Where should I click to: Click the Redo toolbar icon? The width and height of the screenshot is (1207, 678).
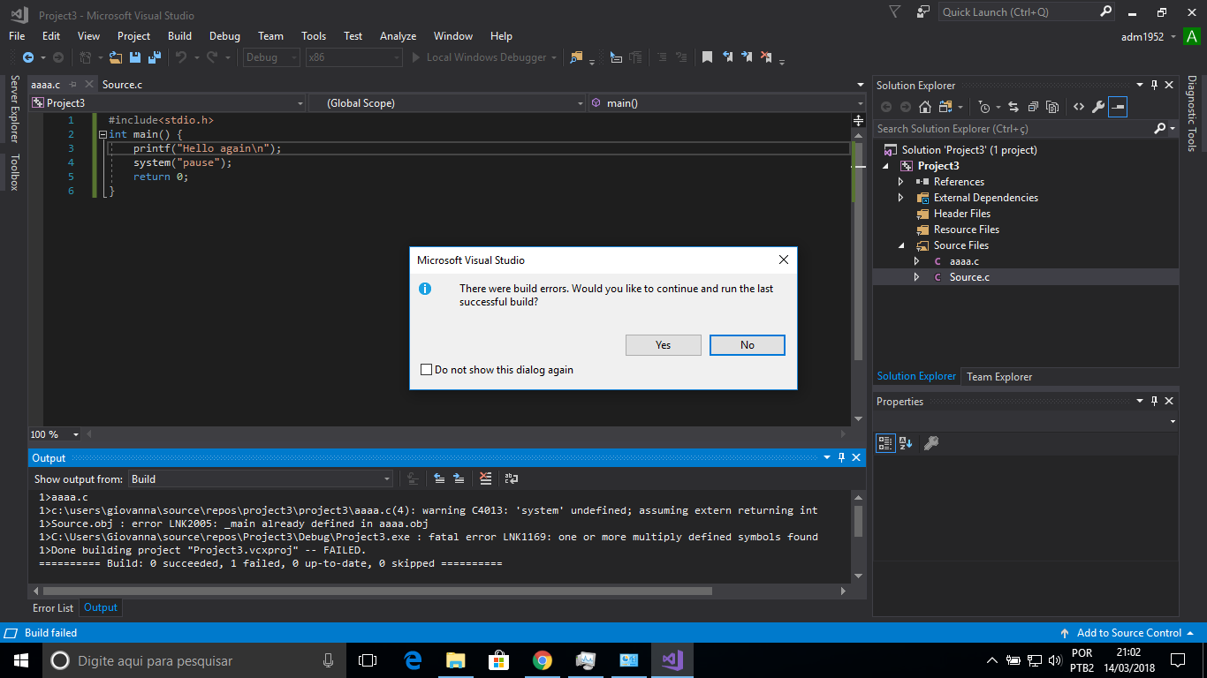pos(212,57)
